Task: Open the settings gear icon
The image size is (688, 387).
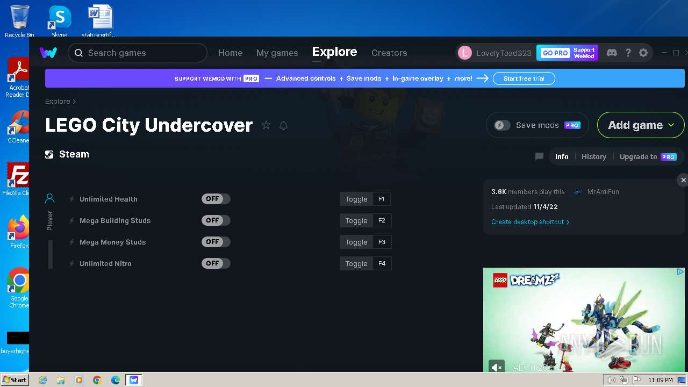Action: pyautogui.click(x=643, y=53)
